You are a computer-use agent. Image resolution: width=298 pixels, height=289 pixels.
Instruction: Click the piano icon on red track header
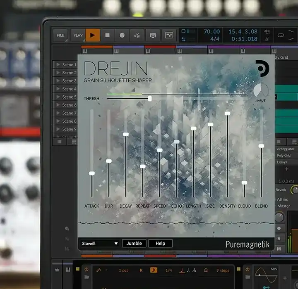(x=148, y=51)
